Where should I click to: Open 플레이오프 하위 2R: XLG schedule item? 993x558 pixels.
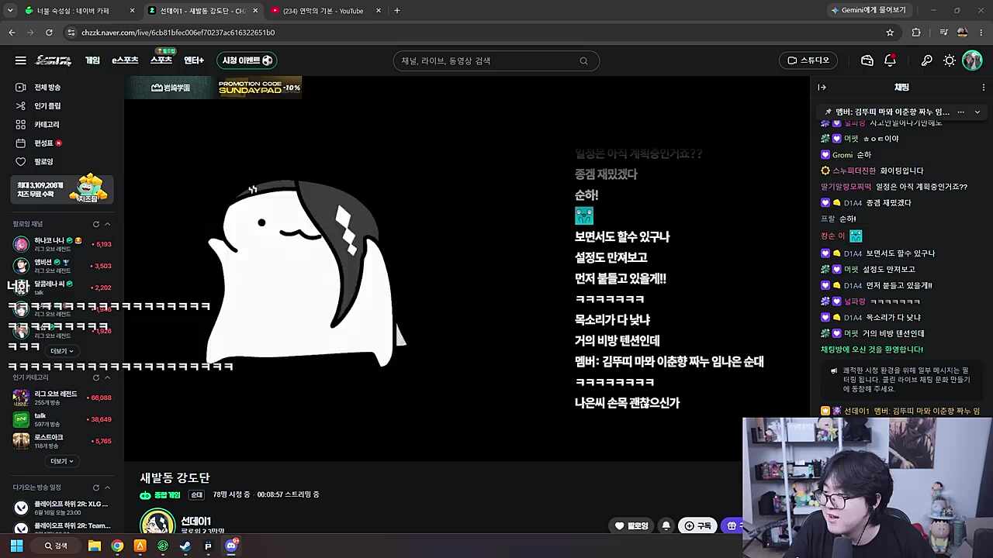[62, 508]
